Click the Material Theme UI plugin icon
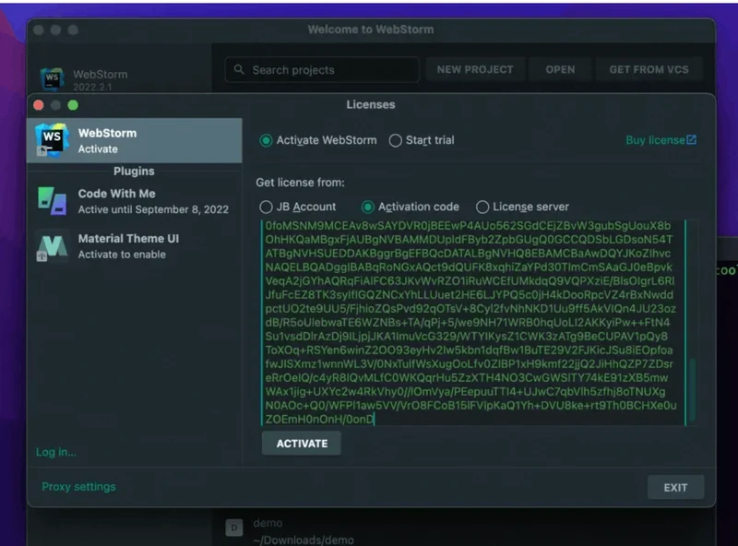The height and width of the screenshot is (546, 738). point(52,246)
